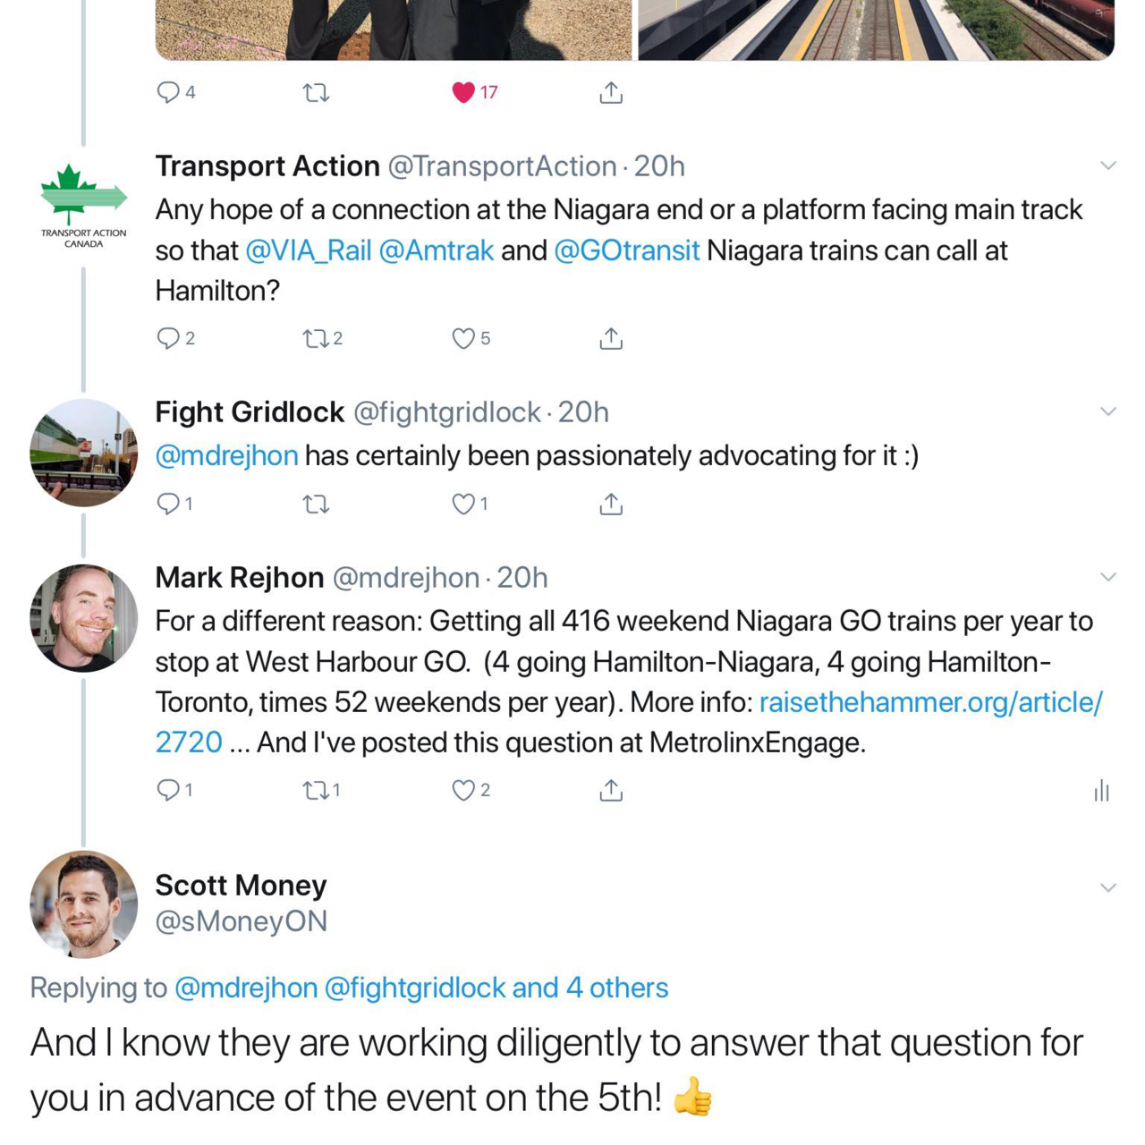View Scott Money's profile picture
The image size is (1145, 1145).
(84, 903)
